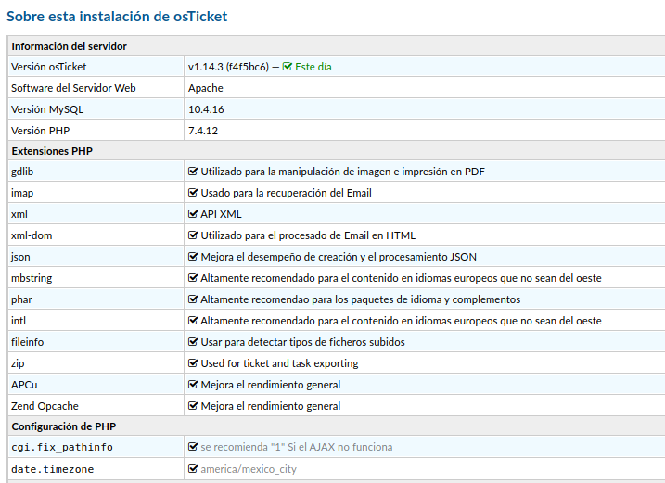Image resolution: width=665 pixels, height=483 pixels.
Task: Click the date.timezone gray check icon
Action: tap(193, 469)
